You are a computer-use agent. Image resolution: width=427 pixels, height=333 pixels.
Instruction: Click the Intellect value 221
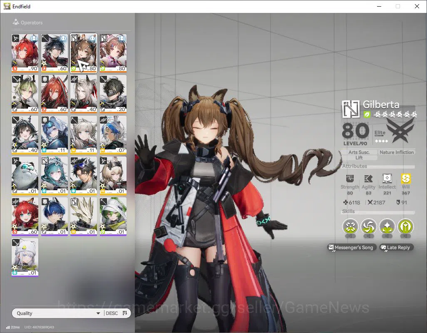coord(387,193)
